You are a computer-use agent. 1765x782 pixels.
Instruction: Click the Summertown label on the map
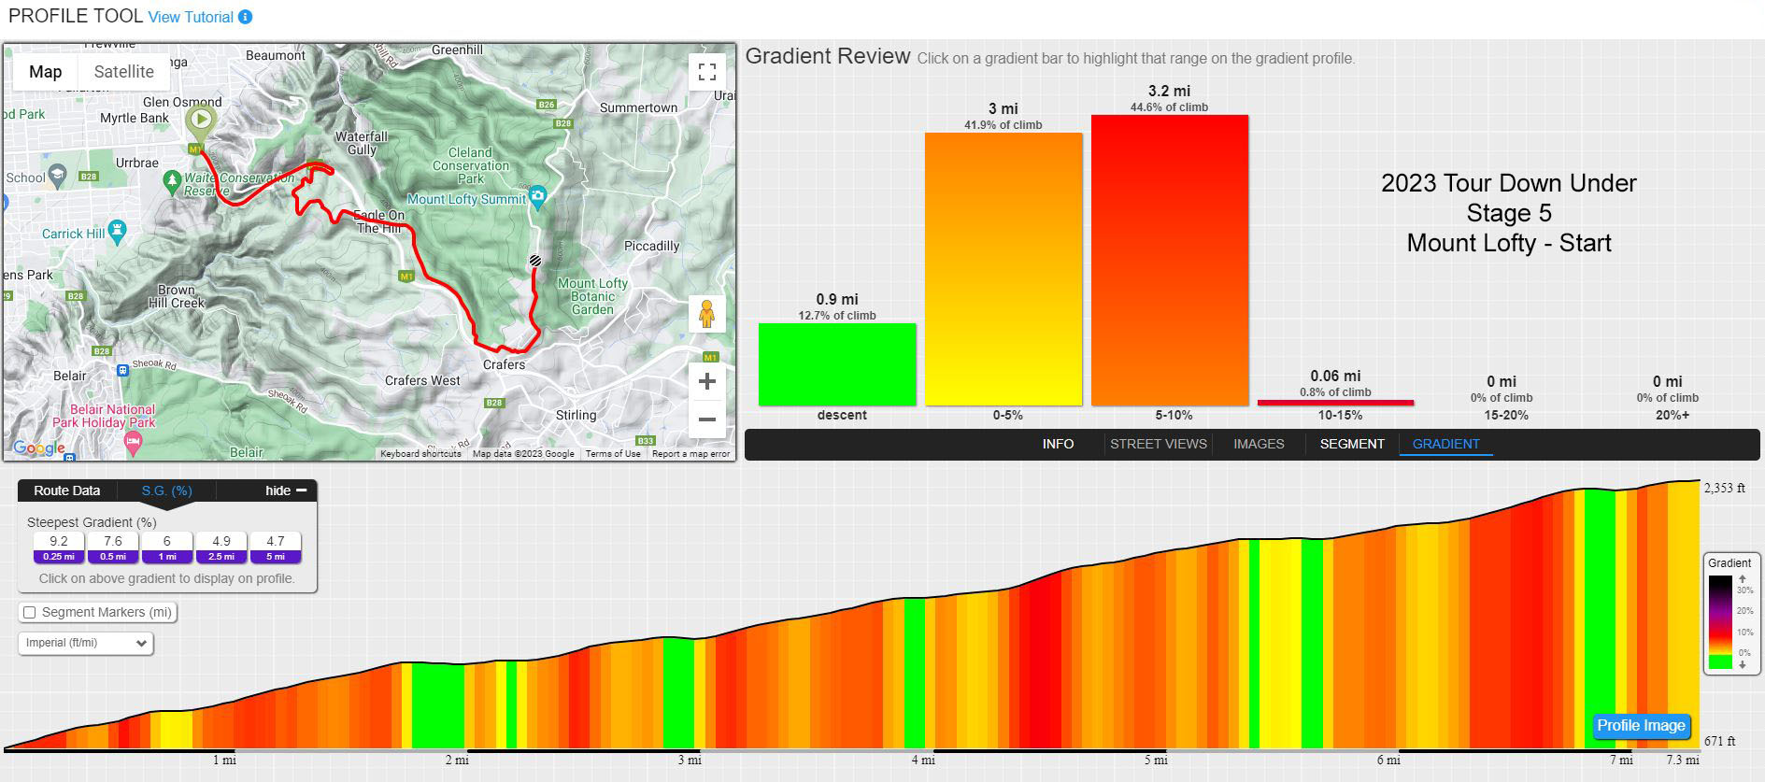coord(638,107)
